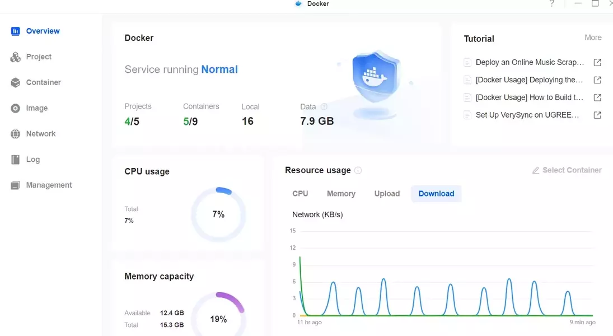
Task: Click the Data info icon
Action: 324,106
